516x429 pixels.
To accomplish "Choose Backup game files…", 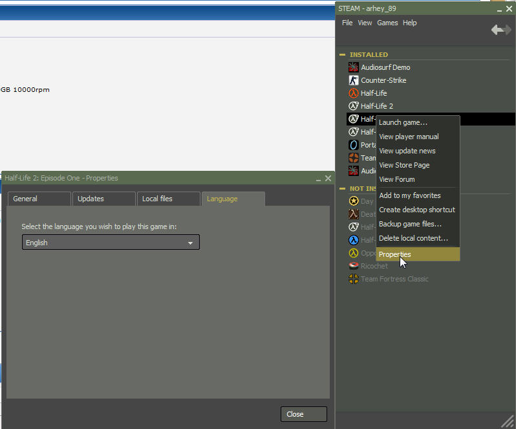I will 418,224.
